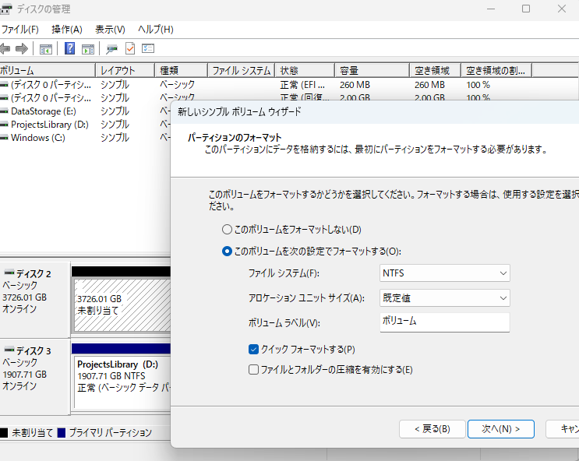This screenshot has width=579, height=461.
Task: Expand the アロケーション ユニット サイズ dropdown
Action: [444, 297]
